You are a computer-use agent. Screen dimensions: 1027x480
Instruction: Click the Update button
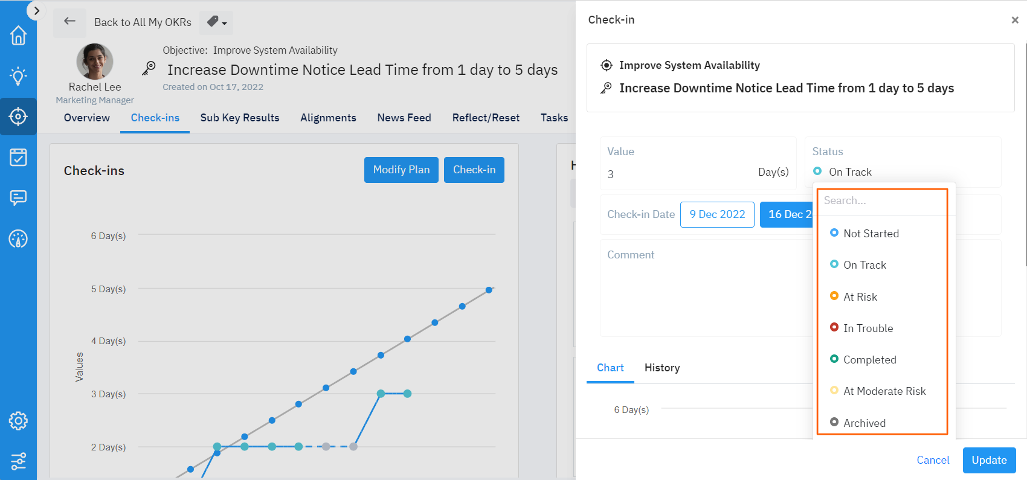988,460
